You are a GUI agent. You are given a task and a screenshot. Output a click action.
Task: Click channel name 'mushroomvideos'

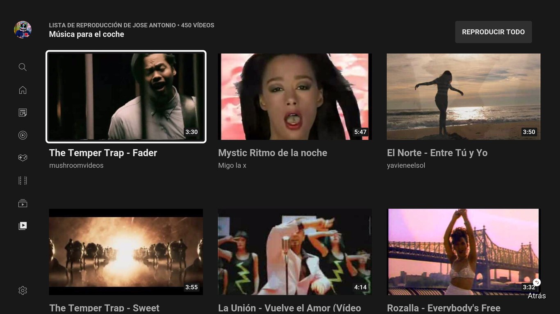pos(76,166)
